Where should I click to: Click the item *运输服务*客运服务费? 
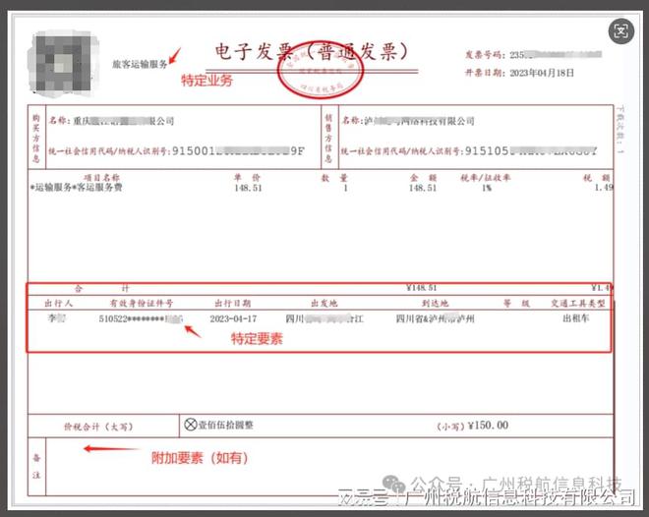(x=76, y=188)
